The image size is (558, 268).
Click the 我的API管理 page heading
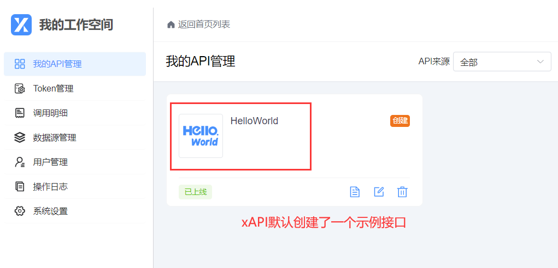point(201,62)
